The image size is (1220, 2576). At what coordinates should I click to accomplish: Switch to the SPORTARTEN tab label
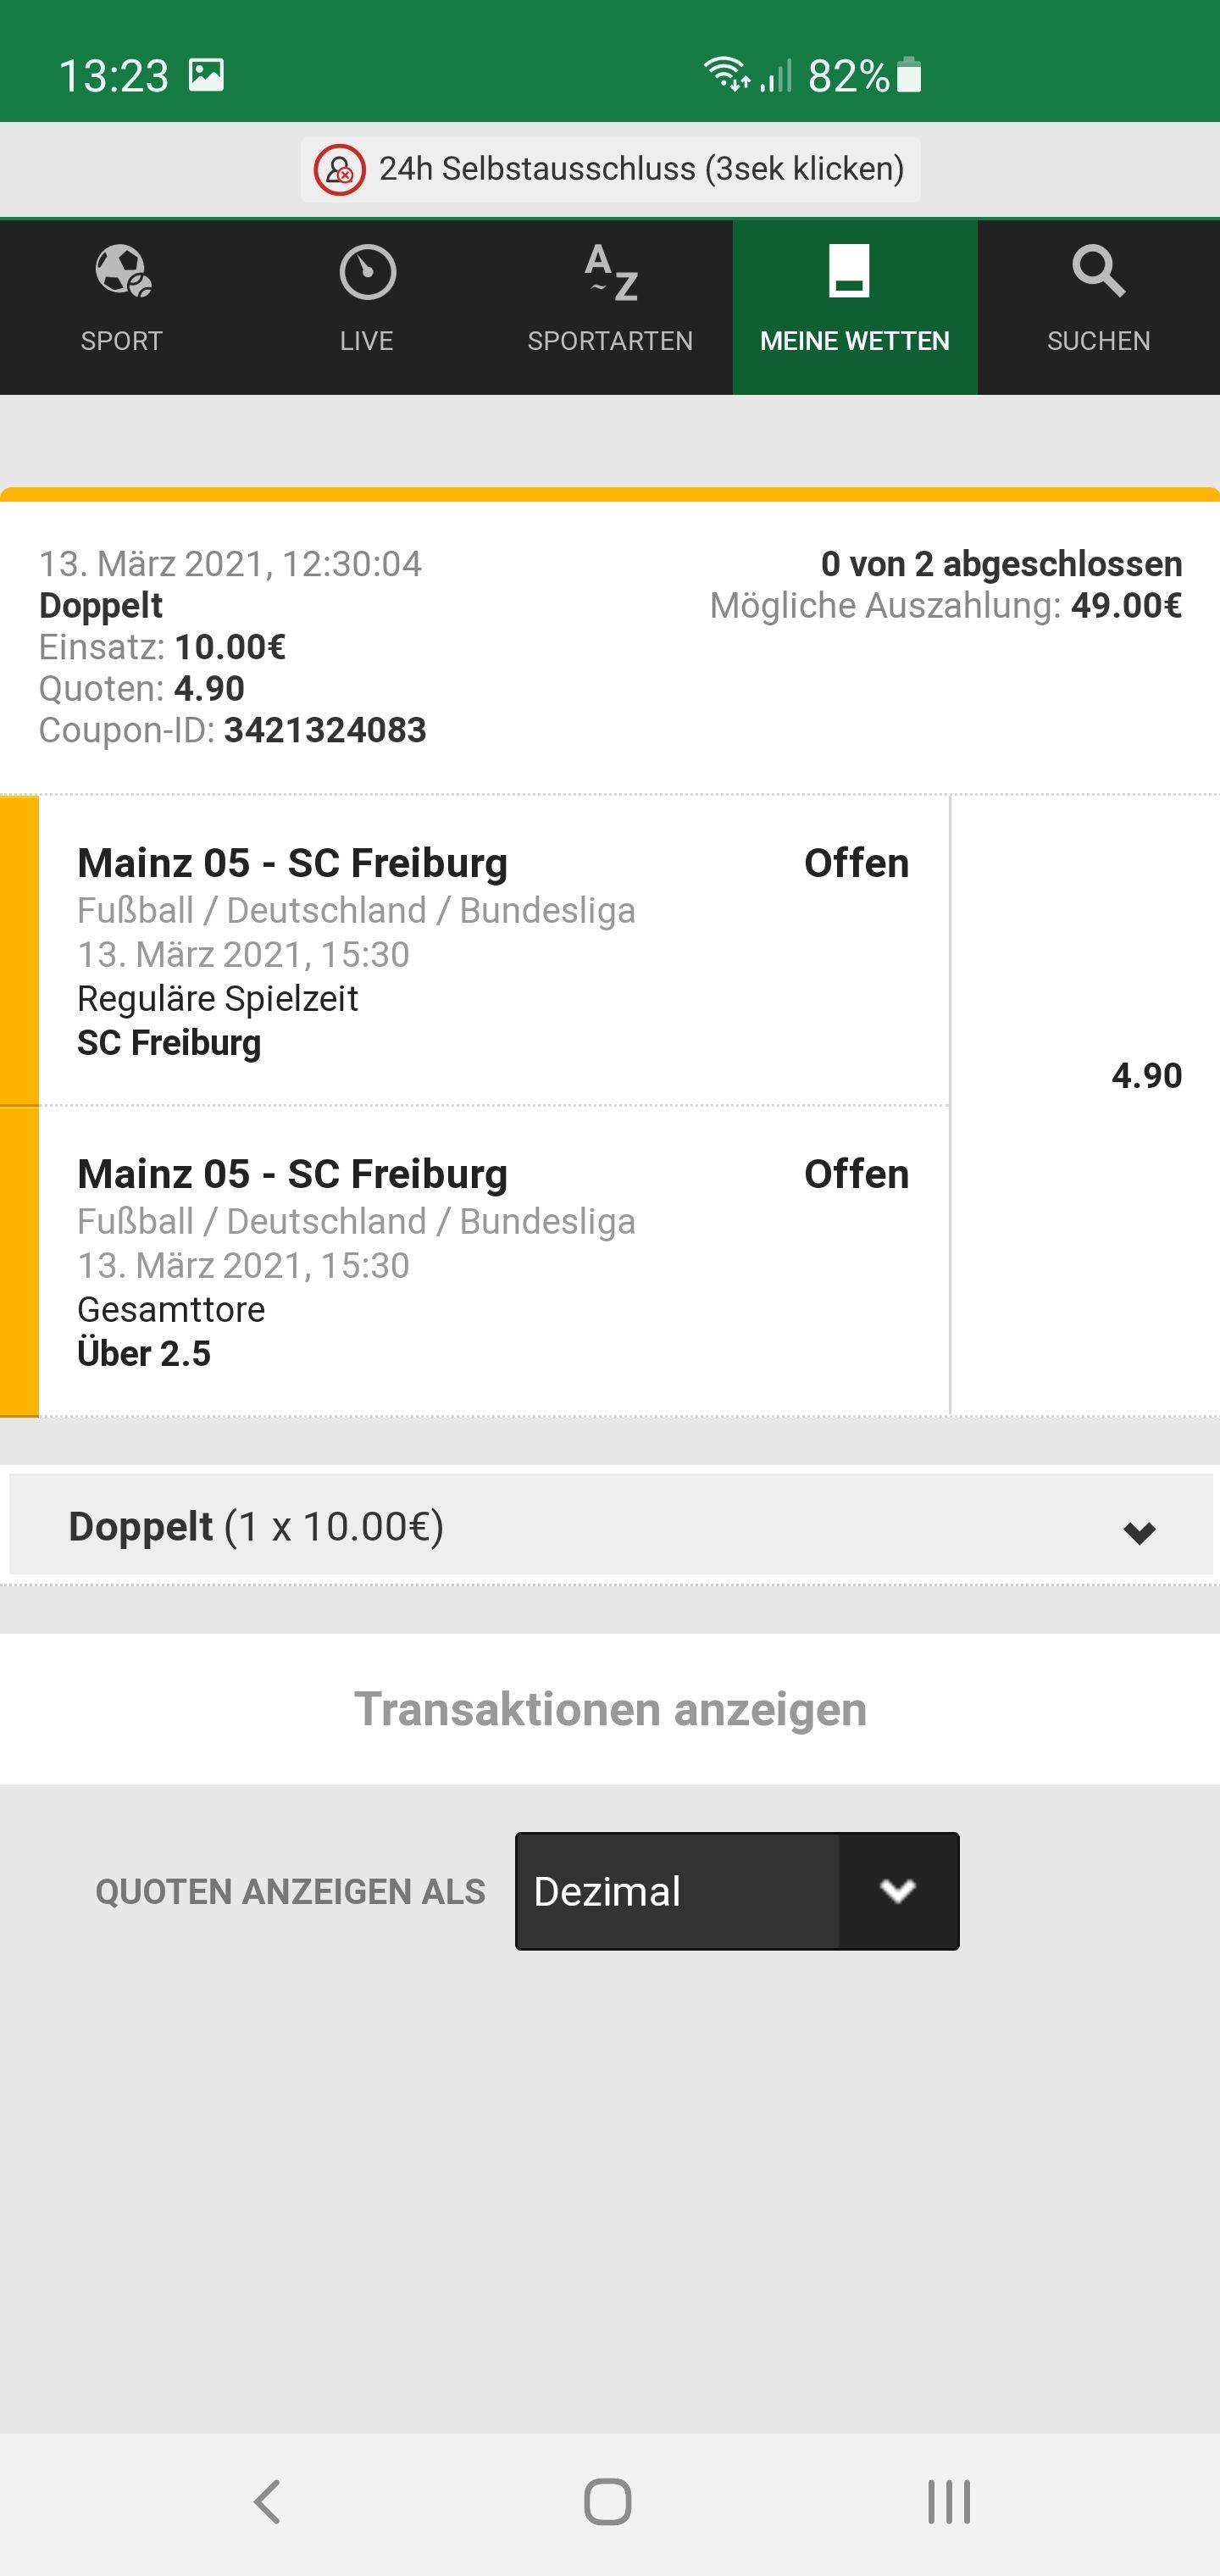pos(610,341)
